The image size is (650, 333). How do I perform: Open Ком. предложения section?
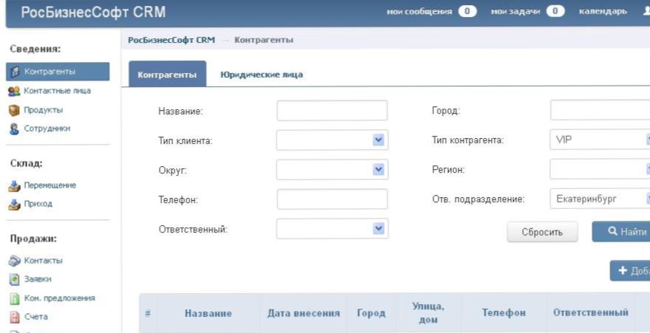pos(59,298)
